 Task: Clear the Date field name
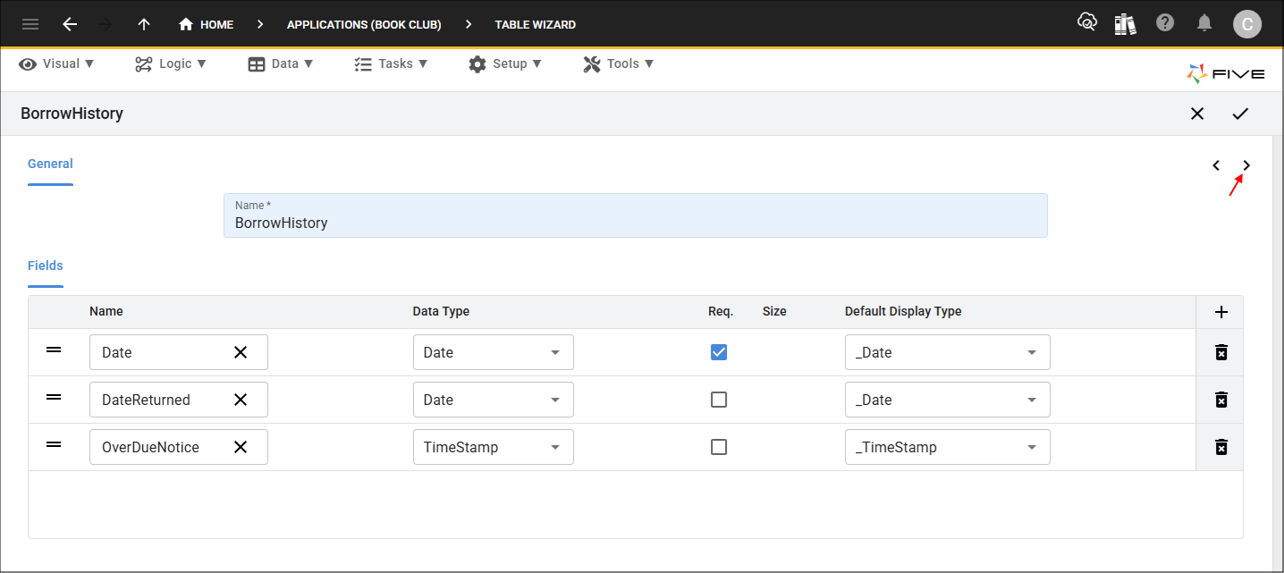coord(241,352)
